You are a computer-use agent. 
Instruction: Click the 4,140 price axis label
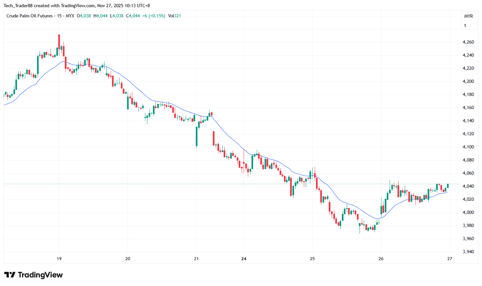[468, 121]
